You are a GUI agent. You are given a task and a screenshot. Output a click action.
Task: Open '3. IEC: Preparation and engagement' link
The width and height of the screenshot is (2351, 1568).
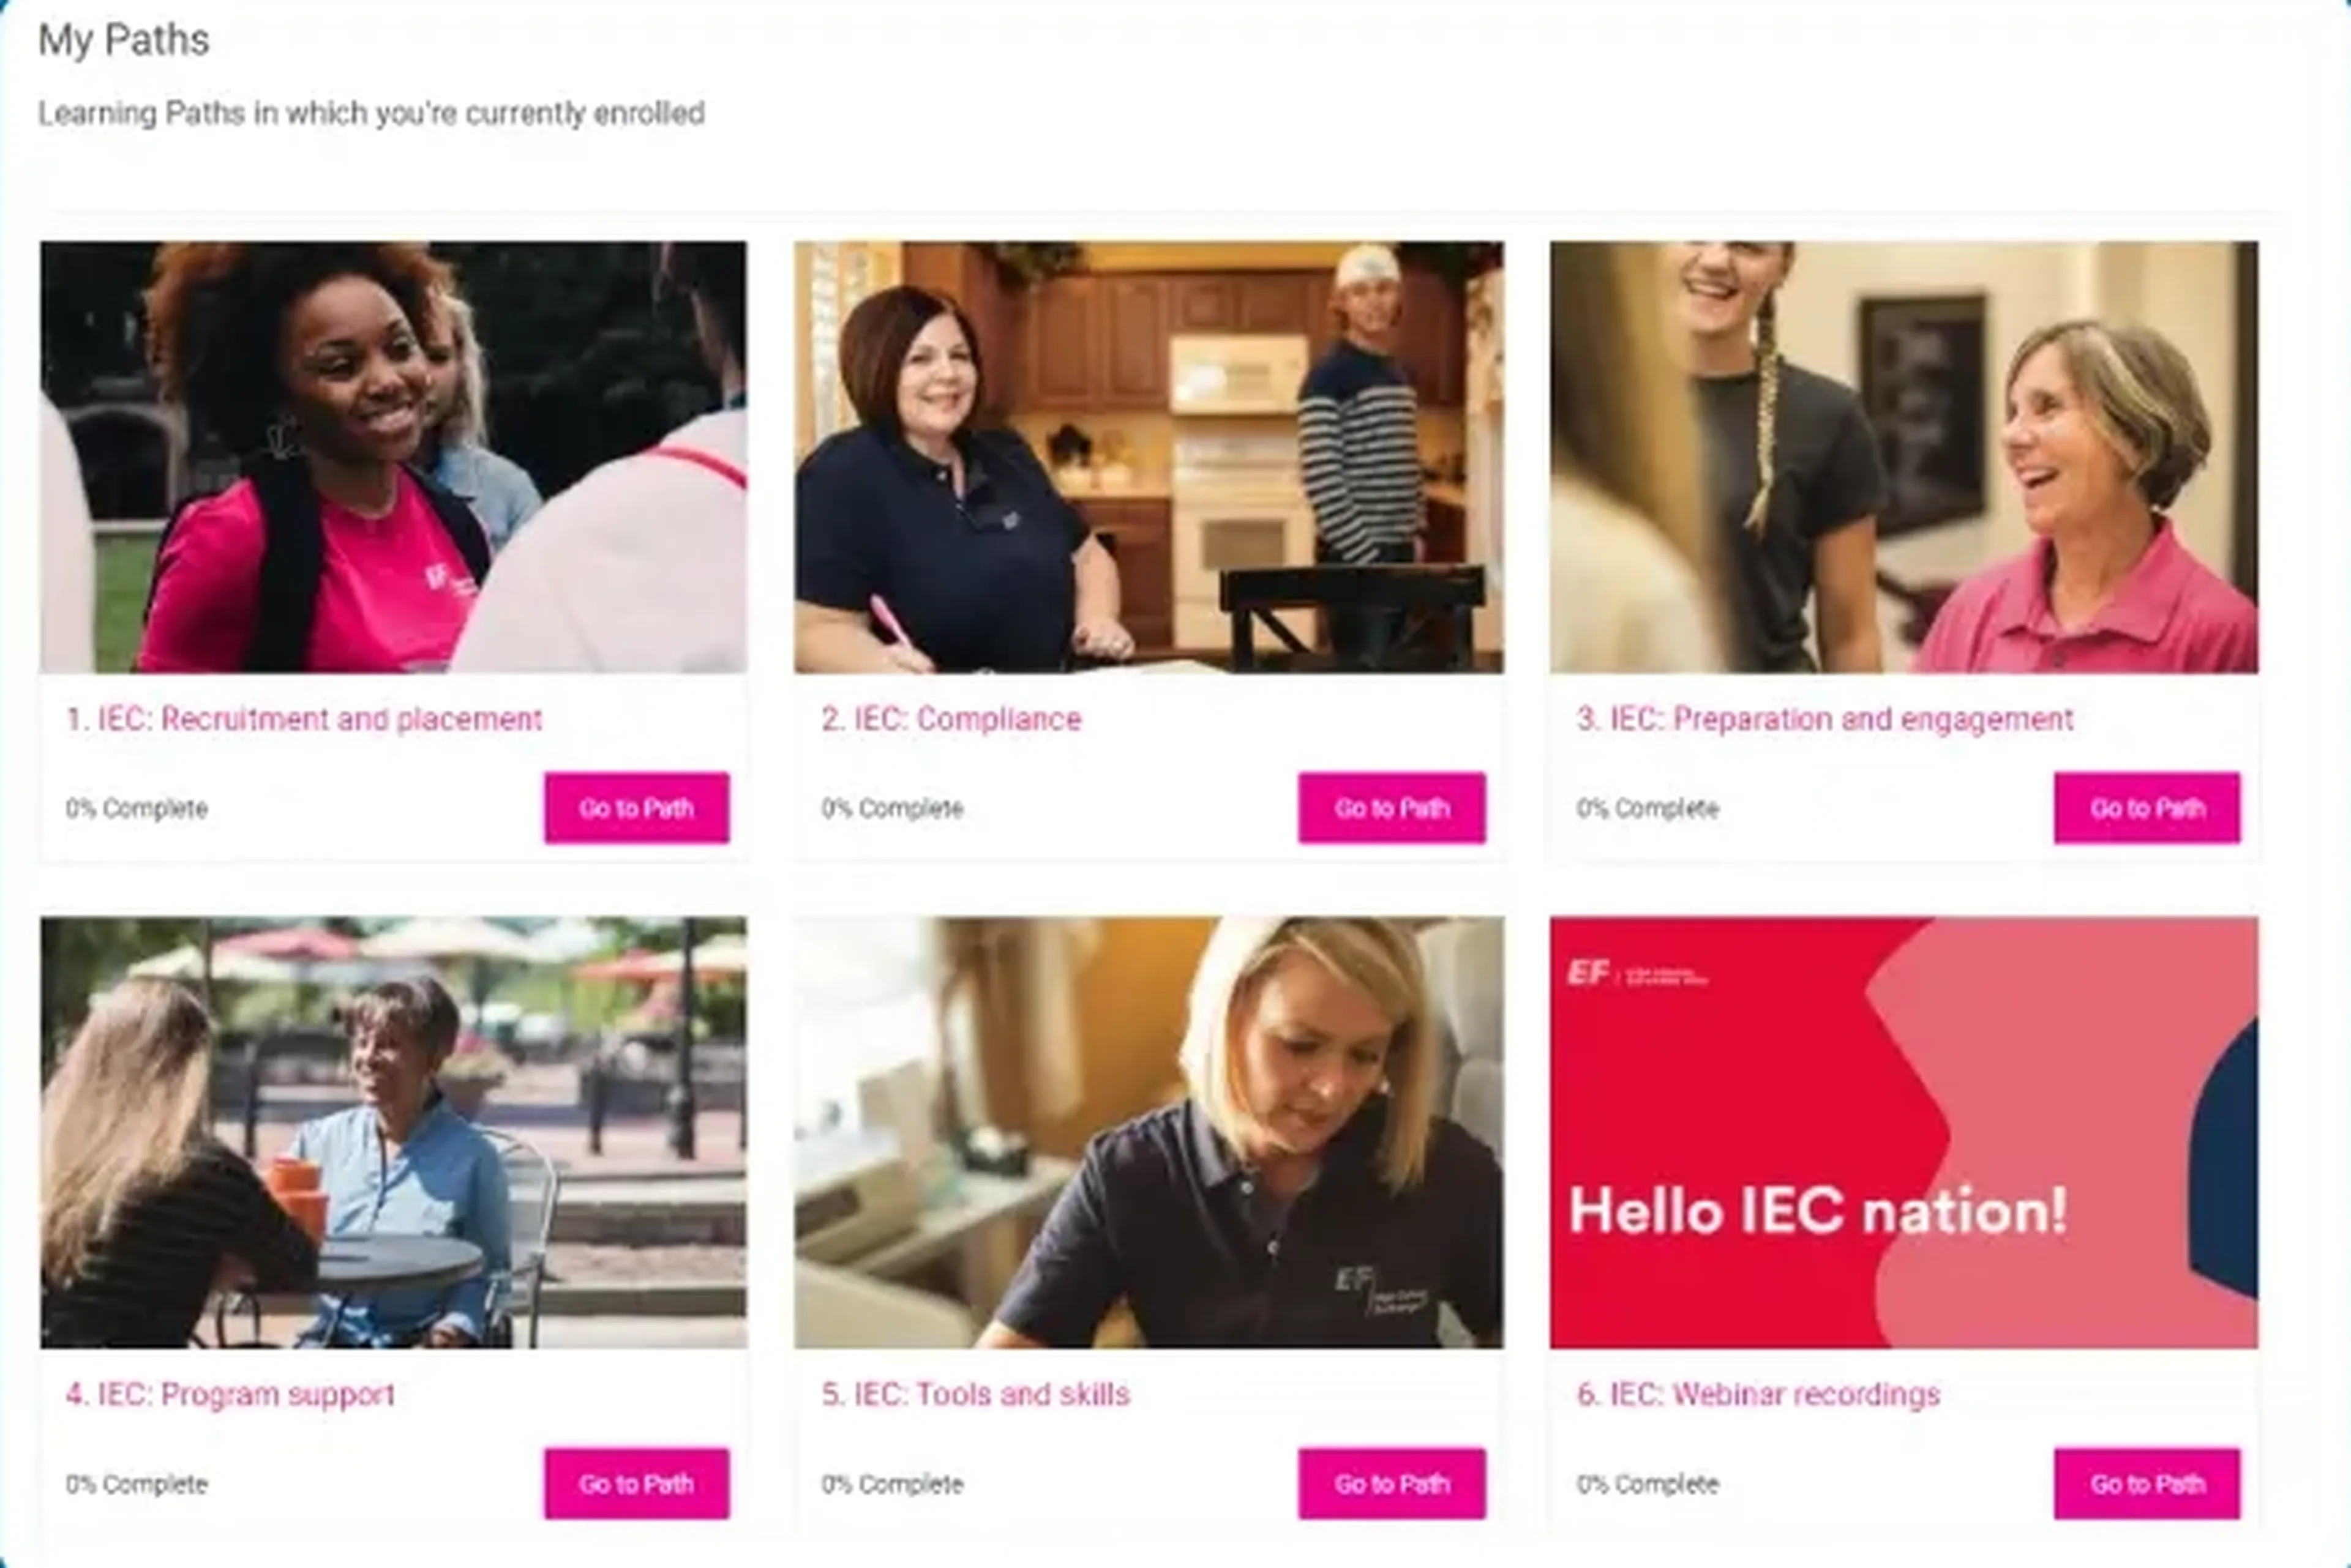pos(1824,719)
